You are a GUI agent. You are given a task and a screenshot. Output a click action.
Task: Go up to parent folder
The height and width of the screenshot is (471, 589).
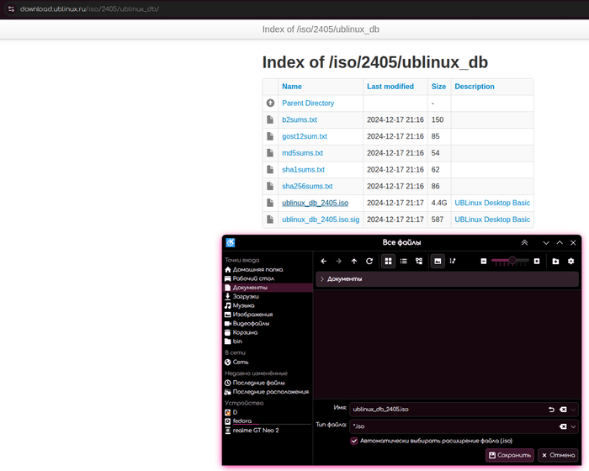pos(354,261)
